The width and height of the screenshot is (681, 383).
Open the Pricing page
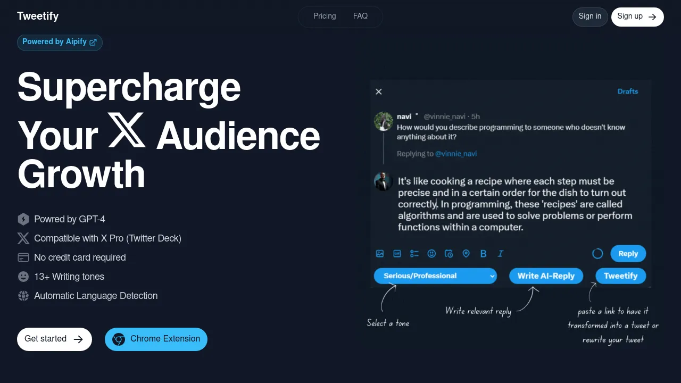tap(325, 16)
